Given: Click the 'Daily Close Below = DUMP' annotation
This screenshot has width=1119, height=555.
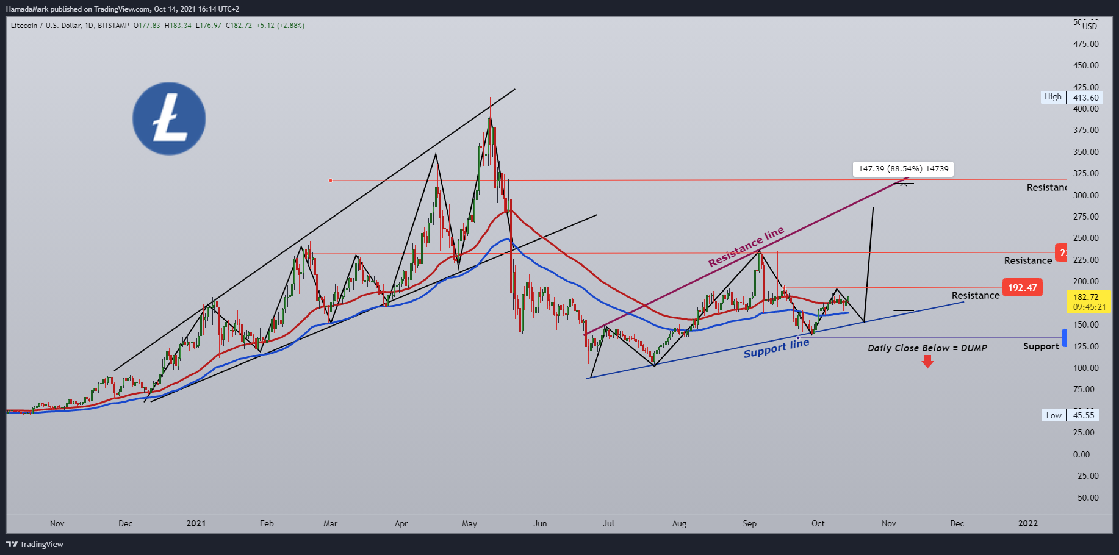Looking at the screenshot, I should coord(927,348).
